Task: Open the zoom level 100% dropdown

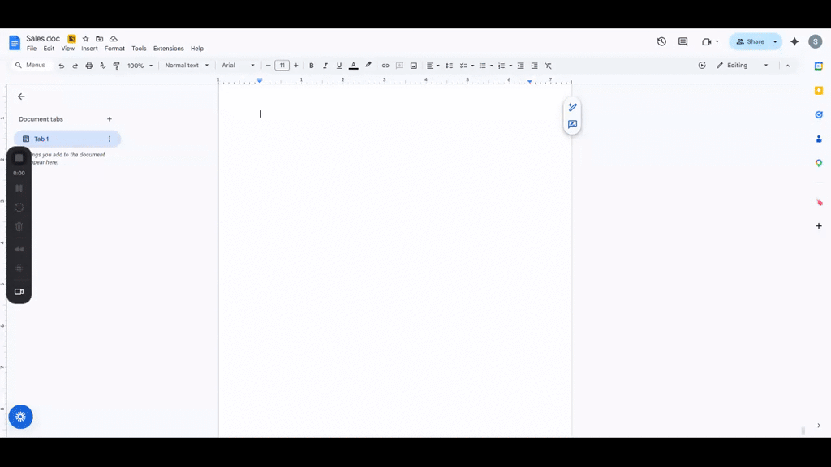Action: tap(140, 66)
